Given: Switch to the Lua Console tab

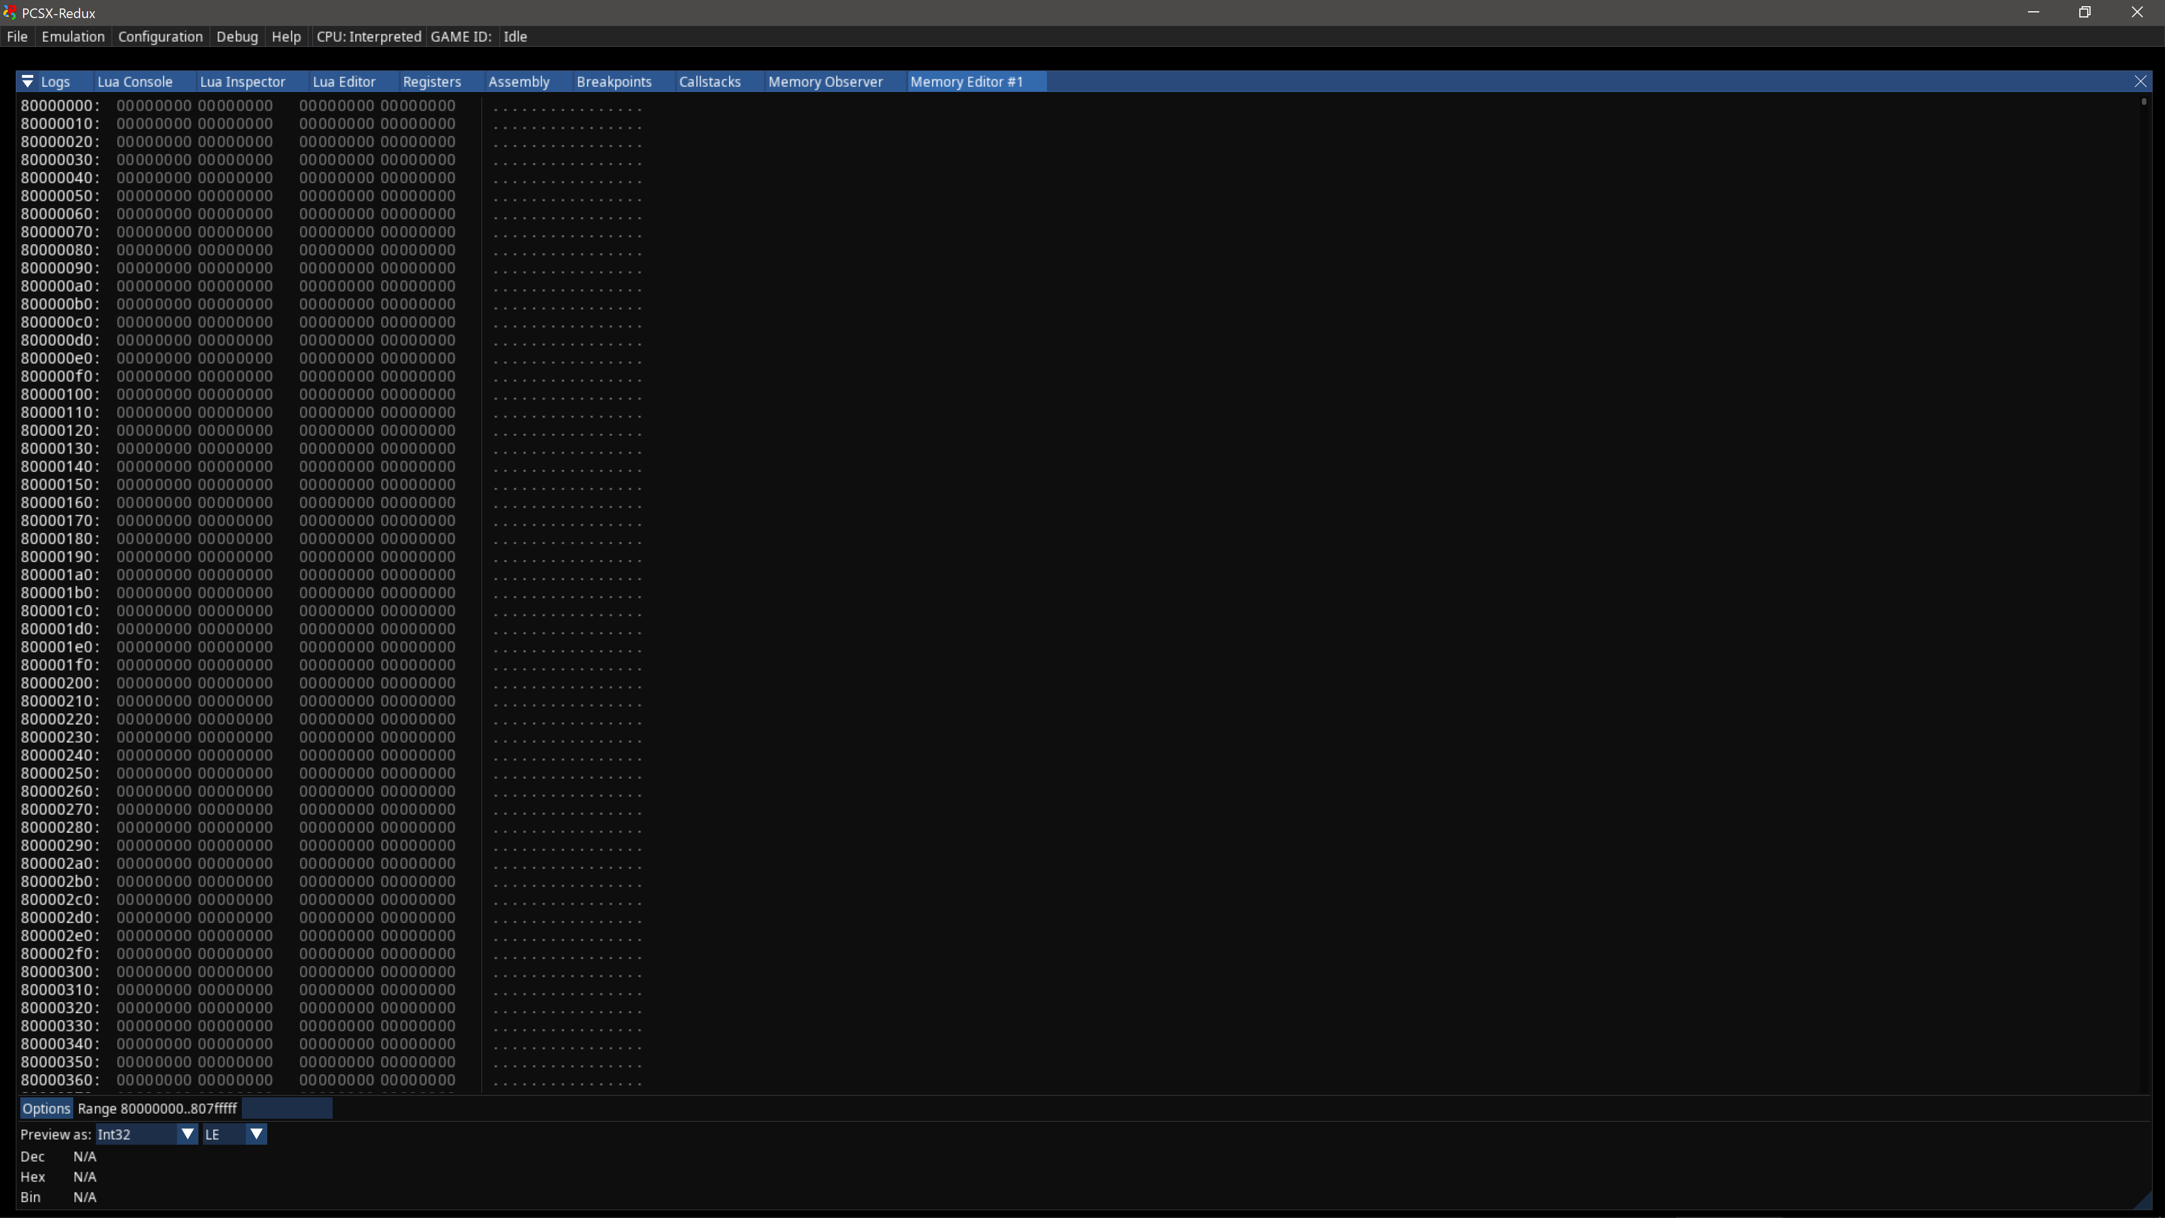Looking at the screenshot, I should coord(135,81).
